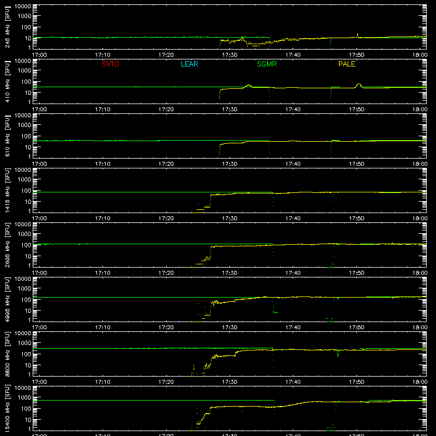Click the yellow PALE station label
Screen dimensions: 436x436
pyautogui.click(x=347, y=64)
